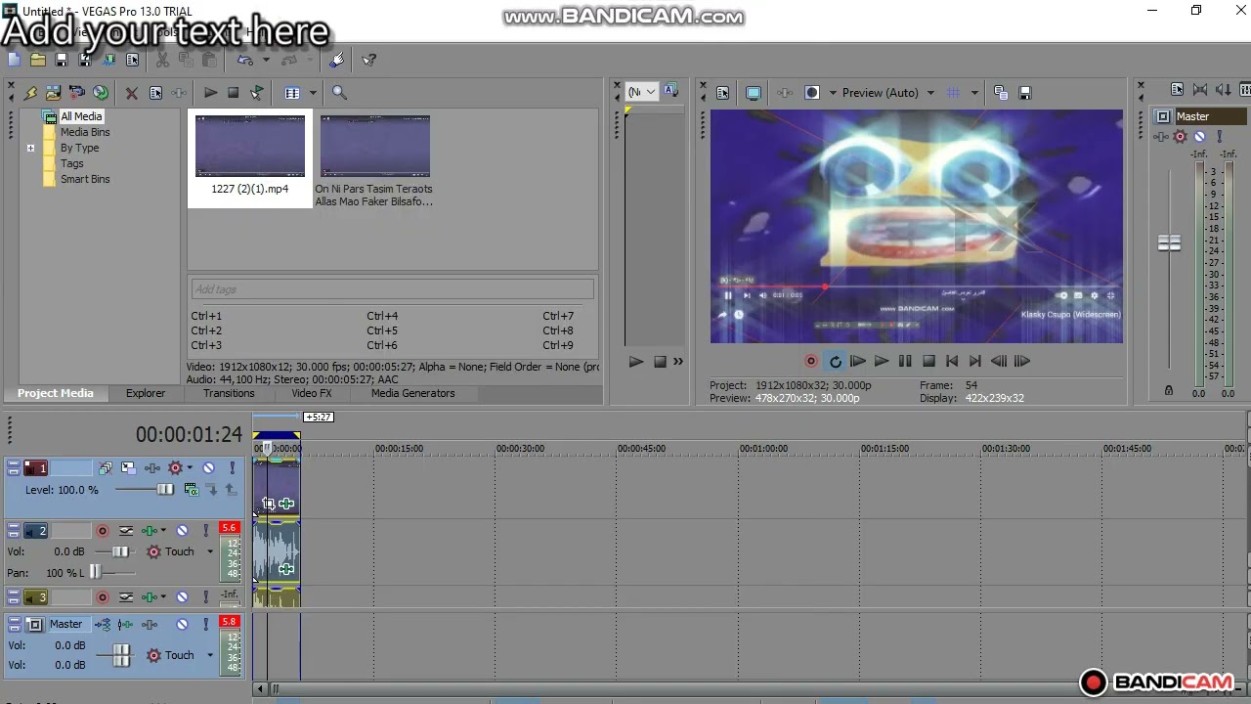Remove selected media with red X icon
Viewport: 1251px width, 704px height.
pyautogui.click(x=131, y=93)
